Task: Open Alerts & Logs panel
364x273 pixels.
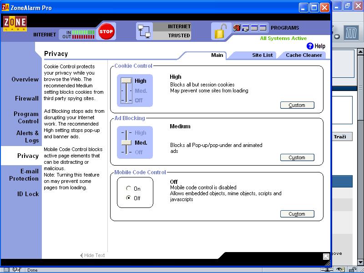Action: [x=27, y=136]
